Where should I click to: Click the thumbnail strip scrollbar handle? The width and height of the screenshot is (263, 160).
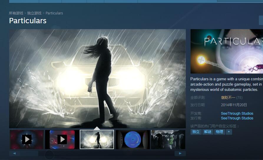pyautogui.click(x=29, y=153)
